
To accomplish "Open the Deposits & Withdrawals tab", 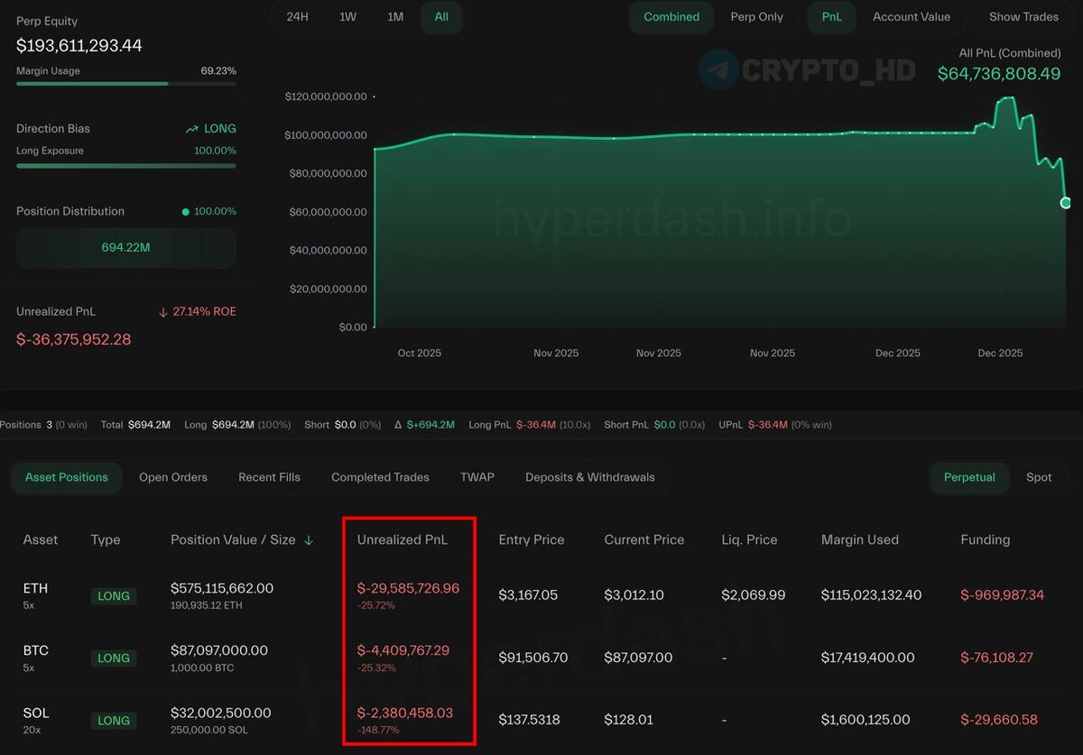I will click(590, 477).
